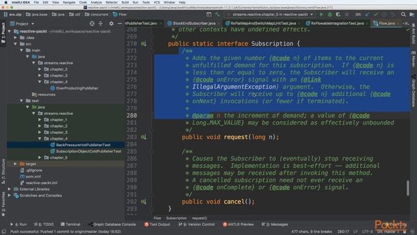Expand External Libraries node

pos(10,189)
